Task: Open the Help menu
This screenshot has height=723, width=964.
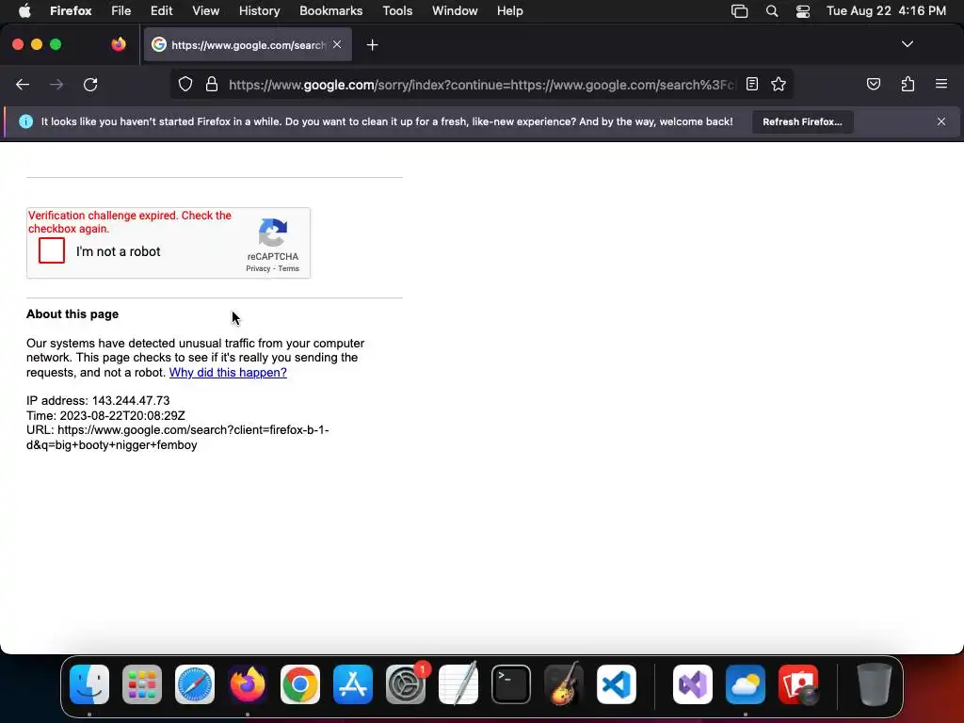Action: [x=509, y=10]
